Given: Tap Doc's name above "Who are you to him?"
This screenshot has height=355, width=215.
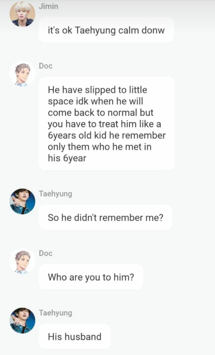Looking at the screenshot, I should (x=46, y=253).
